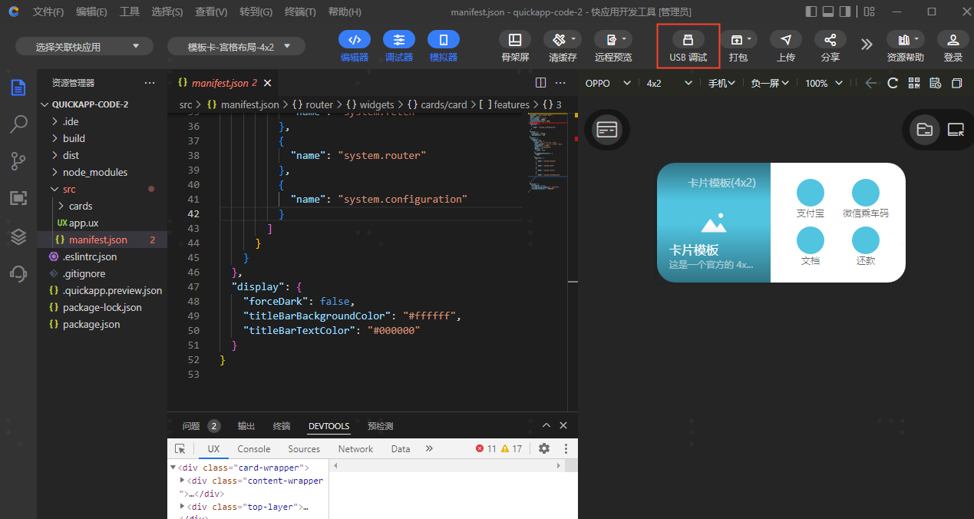Image resolution: width=974 pixels, height=519 pixels.
Task: Toggle the 编辑器 view button
Action: [354, 40]
